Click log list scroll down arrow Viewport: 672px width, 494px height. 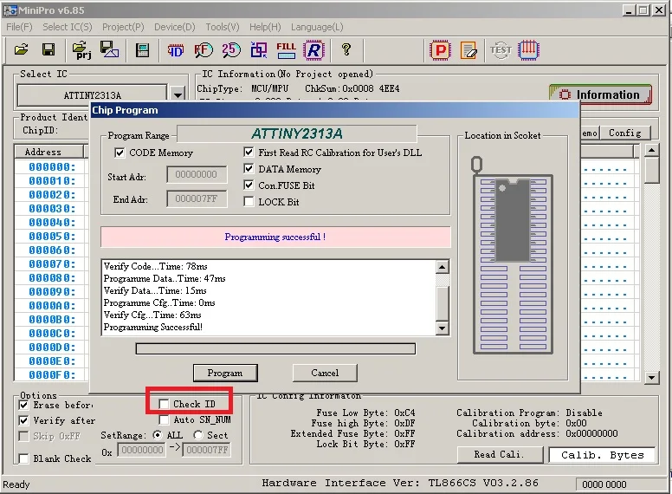[x=443, y=328]
